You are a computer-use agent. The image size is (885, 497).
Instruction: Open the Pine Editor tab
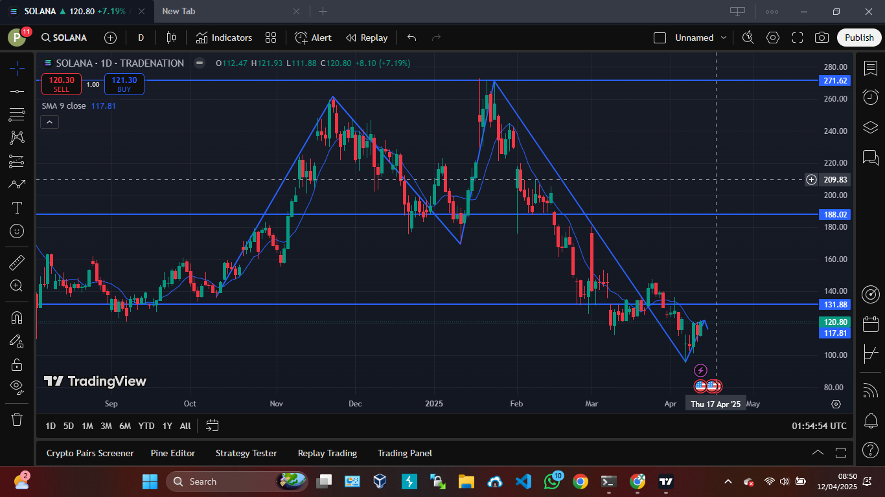tap(173, 453)
